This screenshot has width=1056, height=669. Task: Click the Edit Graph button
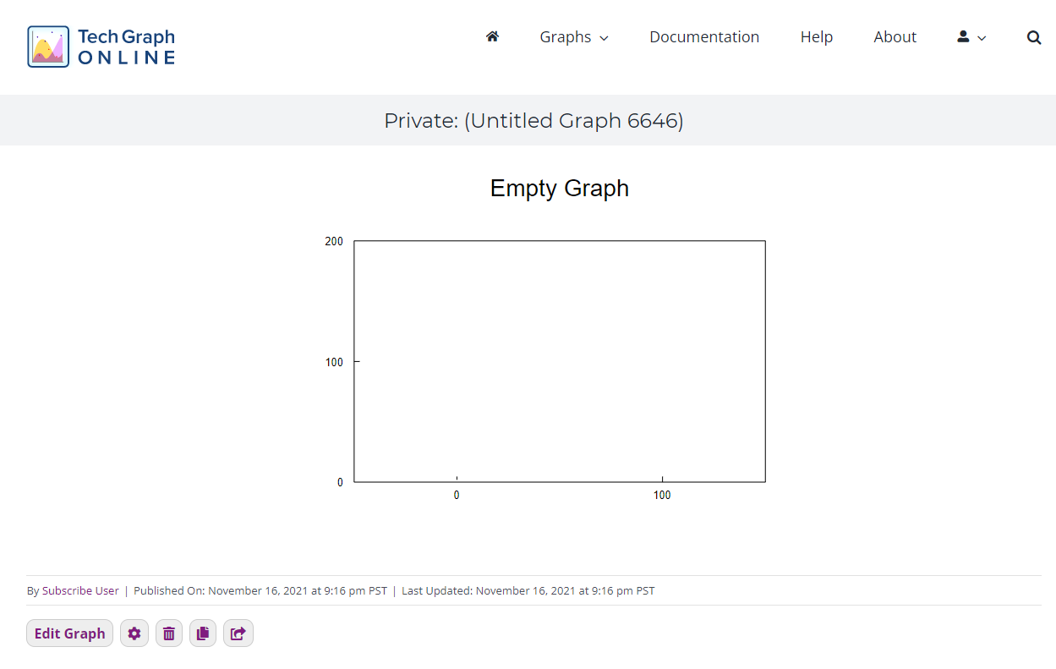(x=69, y=633)
